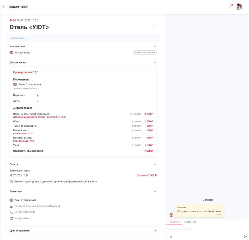Click the attachment paperclip in the message box
Image resolution: width=249 pixels, height=240 pixels.
pyautogui.click(x=170, y=236)
